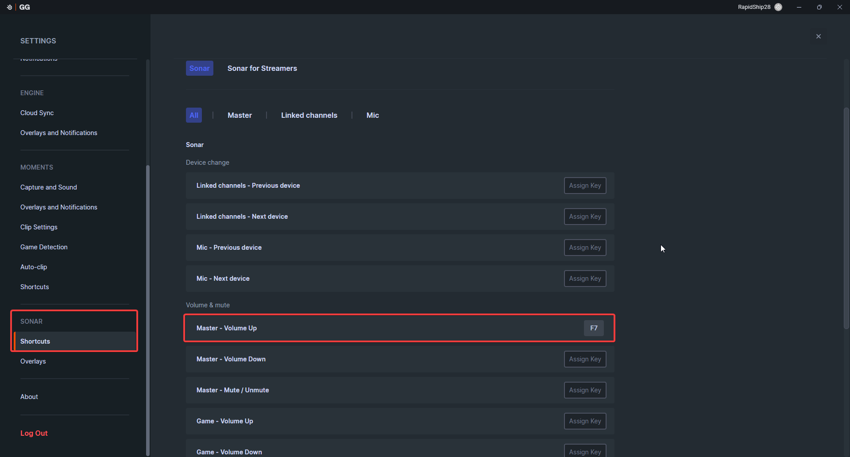Switch to Sonar for Streamers tab
This screenshot has height=457, width=850.
[262, 68]
